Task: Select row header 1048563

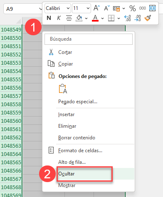Action: tap(11, 146)
